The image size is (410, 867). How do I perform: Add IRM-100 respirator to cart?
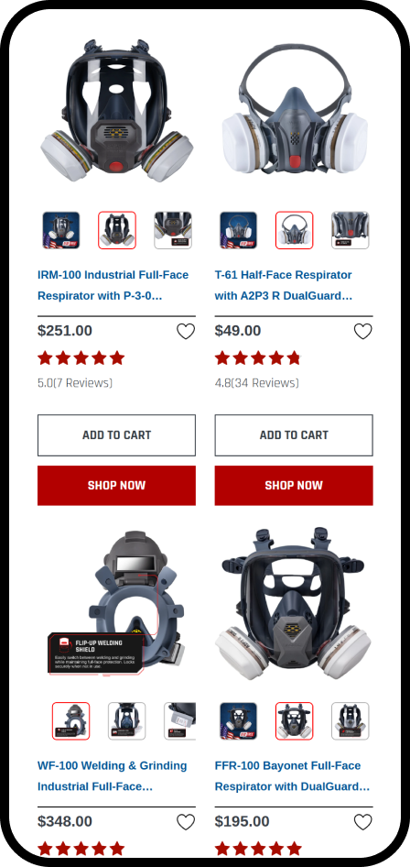tap(116, 435)
